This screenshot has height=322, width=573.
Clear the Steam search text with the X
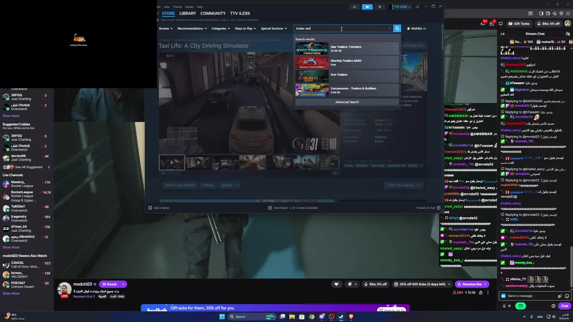pos(389,28)
